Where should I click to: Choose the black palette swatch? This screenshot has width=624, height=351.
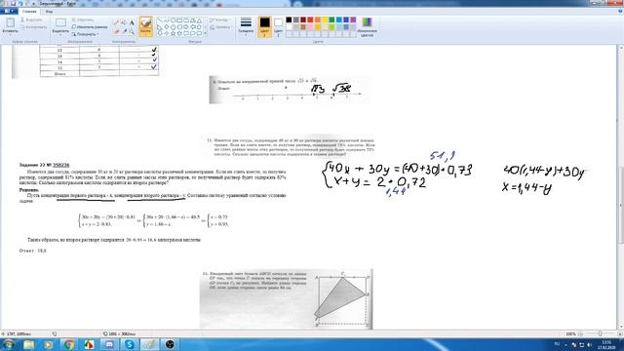click(289, 19)
